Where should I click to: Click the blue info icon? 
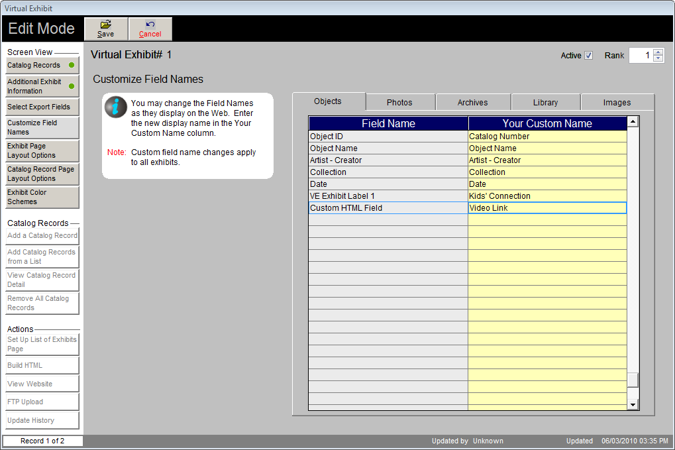(116, 107)
